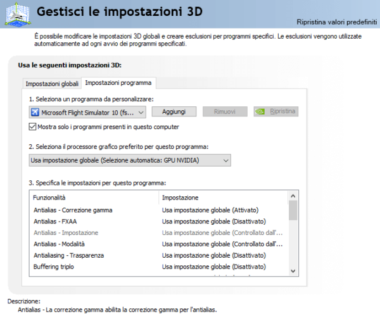
Task: Click Buffering triplo setting value
Action: coord(214,267)
